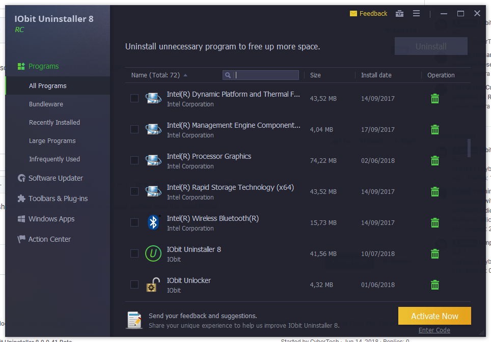Viewport: 491px width, 342px height.
Task: Expand the Programs sidebar section
Action: pyautogui.click(x=43, y=66)
